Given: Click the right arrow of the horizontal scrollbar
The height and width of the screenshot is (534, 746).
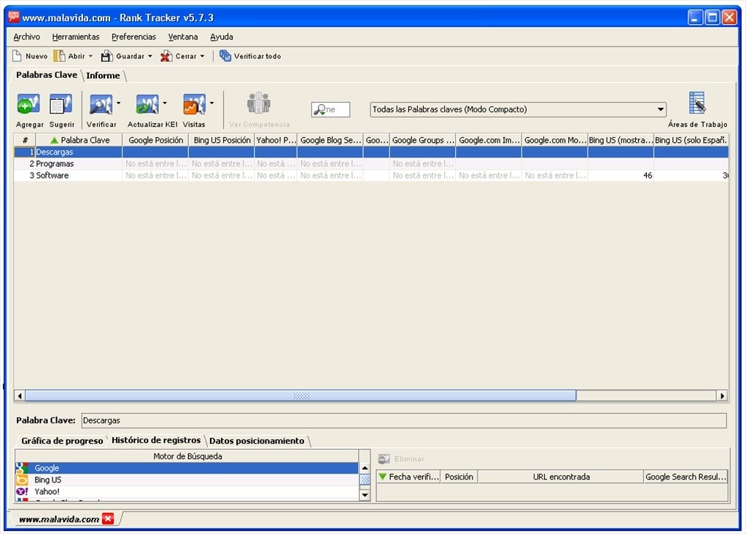Looking at the screenshot, I should 722,396.
